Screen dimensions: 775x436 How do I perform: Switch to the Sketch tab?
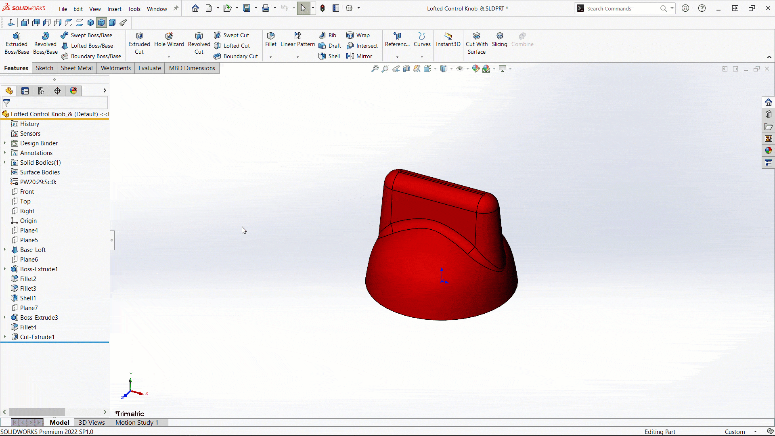point(44,68)
